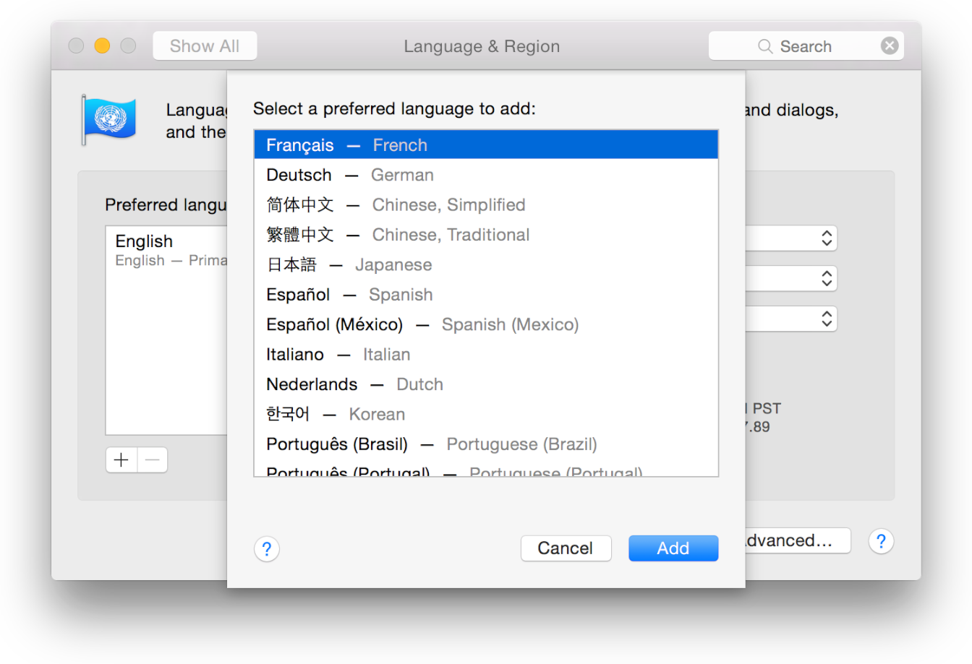The height and width of the screenshot is (664, 972).
Task: Click the help button near Advanced
Action: [881, 540]
